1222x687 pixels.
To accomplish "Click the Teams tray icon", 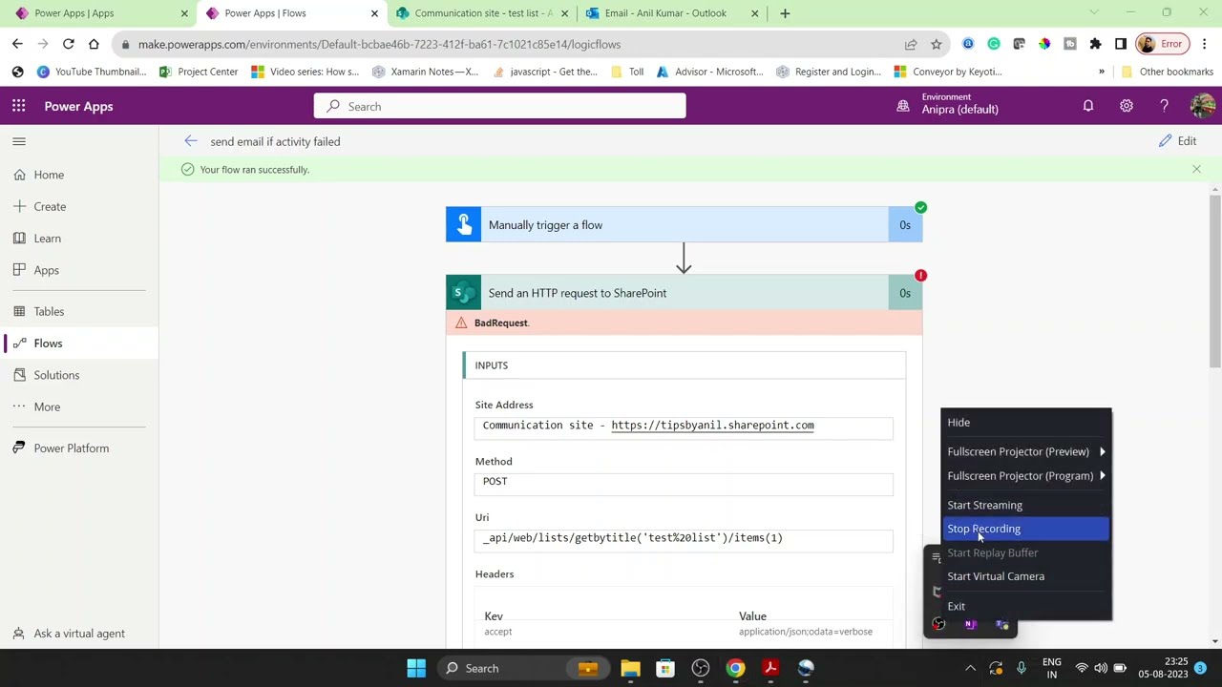I will pyautogui.click(x=1002, y=624).
